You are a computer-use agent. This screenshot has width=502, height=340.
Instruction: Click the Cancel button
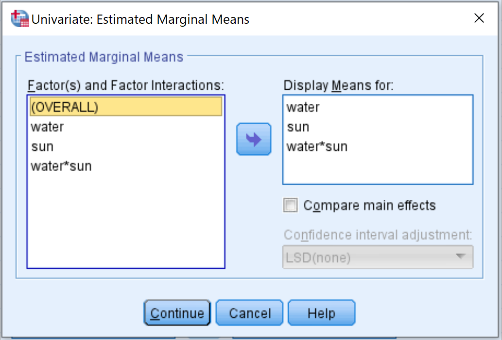coord(249,313)
